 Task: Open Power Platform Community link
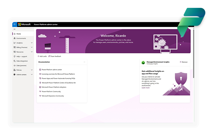pos(51,92)
